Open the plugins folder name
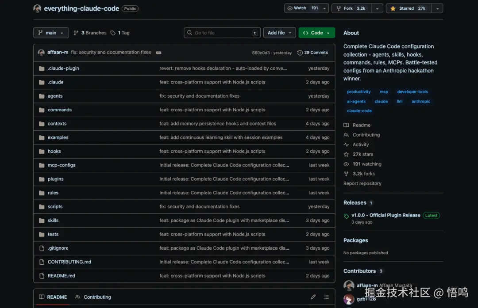The width and height of the screenshot is (478, 308). pos(55,179)
